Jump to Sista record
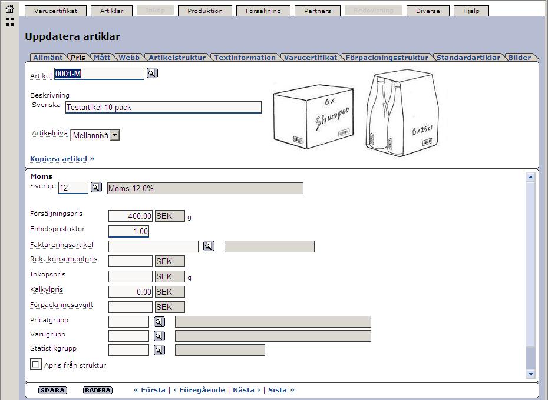The width and height of the screenshot is (548, 400). click(x=281, y=390)
